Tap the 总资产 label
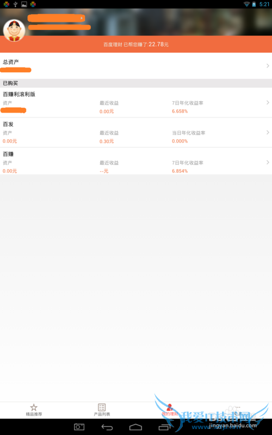Screen dimensions: 272x435 point(11,62)
